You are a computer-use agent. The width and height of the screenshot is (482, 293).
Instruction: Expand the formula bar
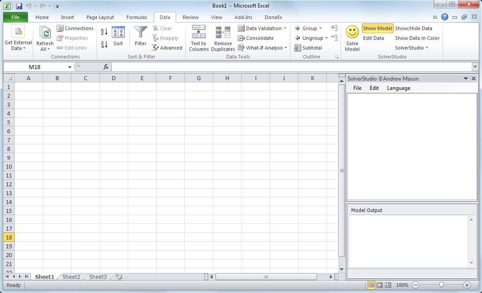tap(475, 66)
